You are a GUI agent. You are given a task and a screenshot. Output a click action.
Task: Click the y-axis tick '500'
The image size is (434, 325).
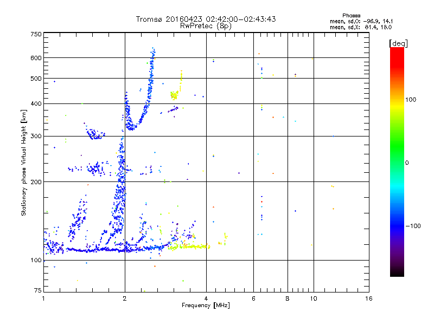point(36,79)
